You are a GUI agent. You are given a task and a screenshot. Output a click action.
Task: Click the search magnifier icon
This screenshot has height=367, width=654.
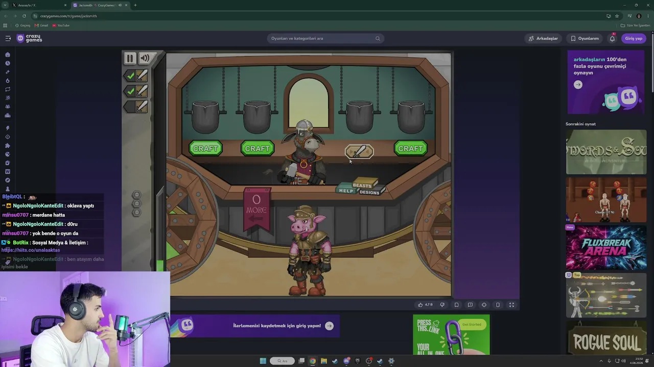[x=378, y=38]
